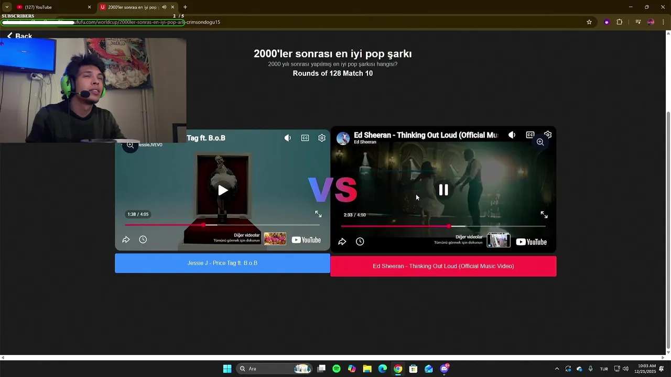The height and width of the screenshot is (377, 671).
Task: Zoom in on the Ed Sheeran video
Action: (540, 142)
